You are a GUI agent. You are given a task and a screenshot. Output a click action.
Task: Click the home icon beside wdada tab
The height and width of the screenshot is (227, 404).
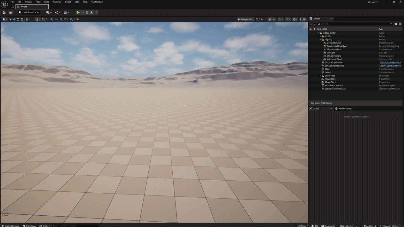pyautogui.click(x=12, y=7)
